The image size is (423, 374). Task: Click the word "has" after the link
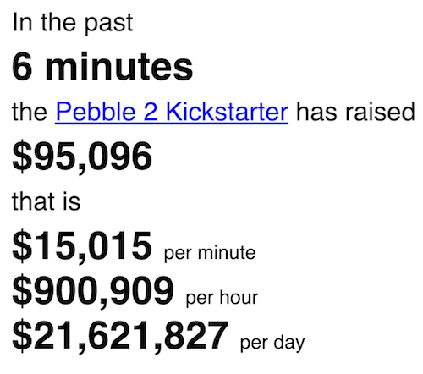click(316, 112)
